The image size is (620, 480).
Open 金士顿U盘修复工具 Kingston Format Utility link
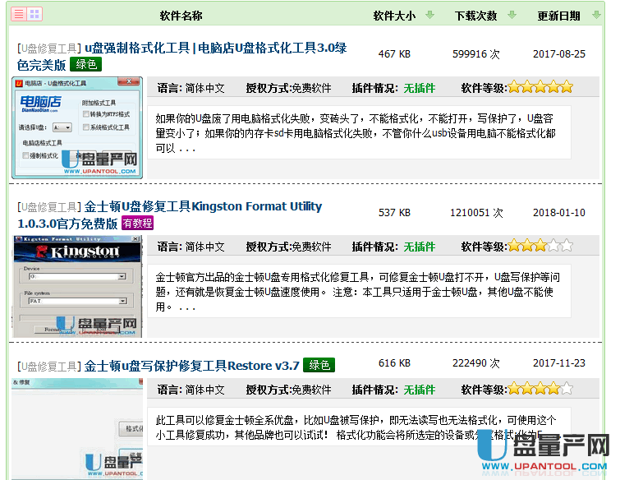(203, 206)
